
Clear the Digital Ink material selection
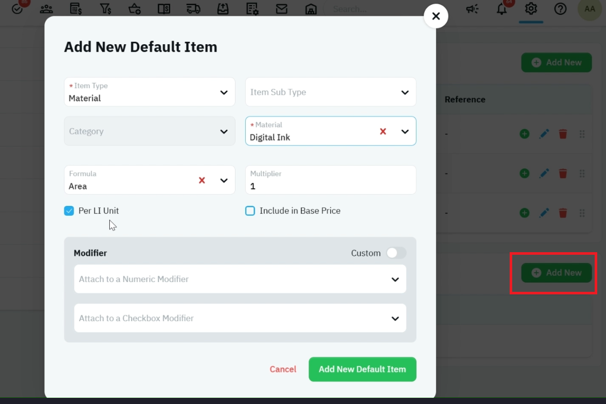tap(383, 132)
